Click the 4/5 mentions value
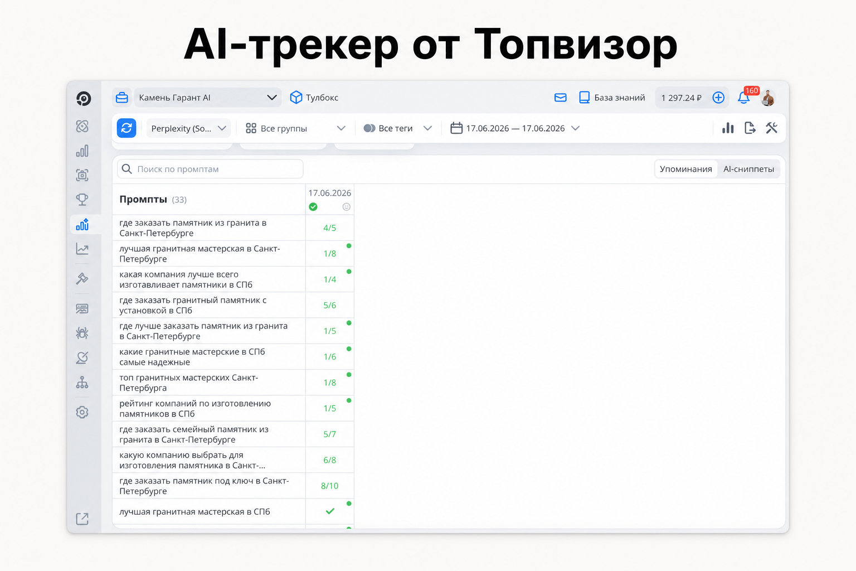The width and height of the screenshot is (856, 571). point(330,228)
